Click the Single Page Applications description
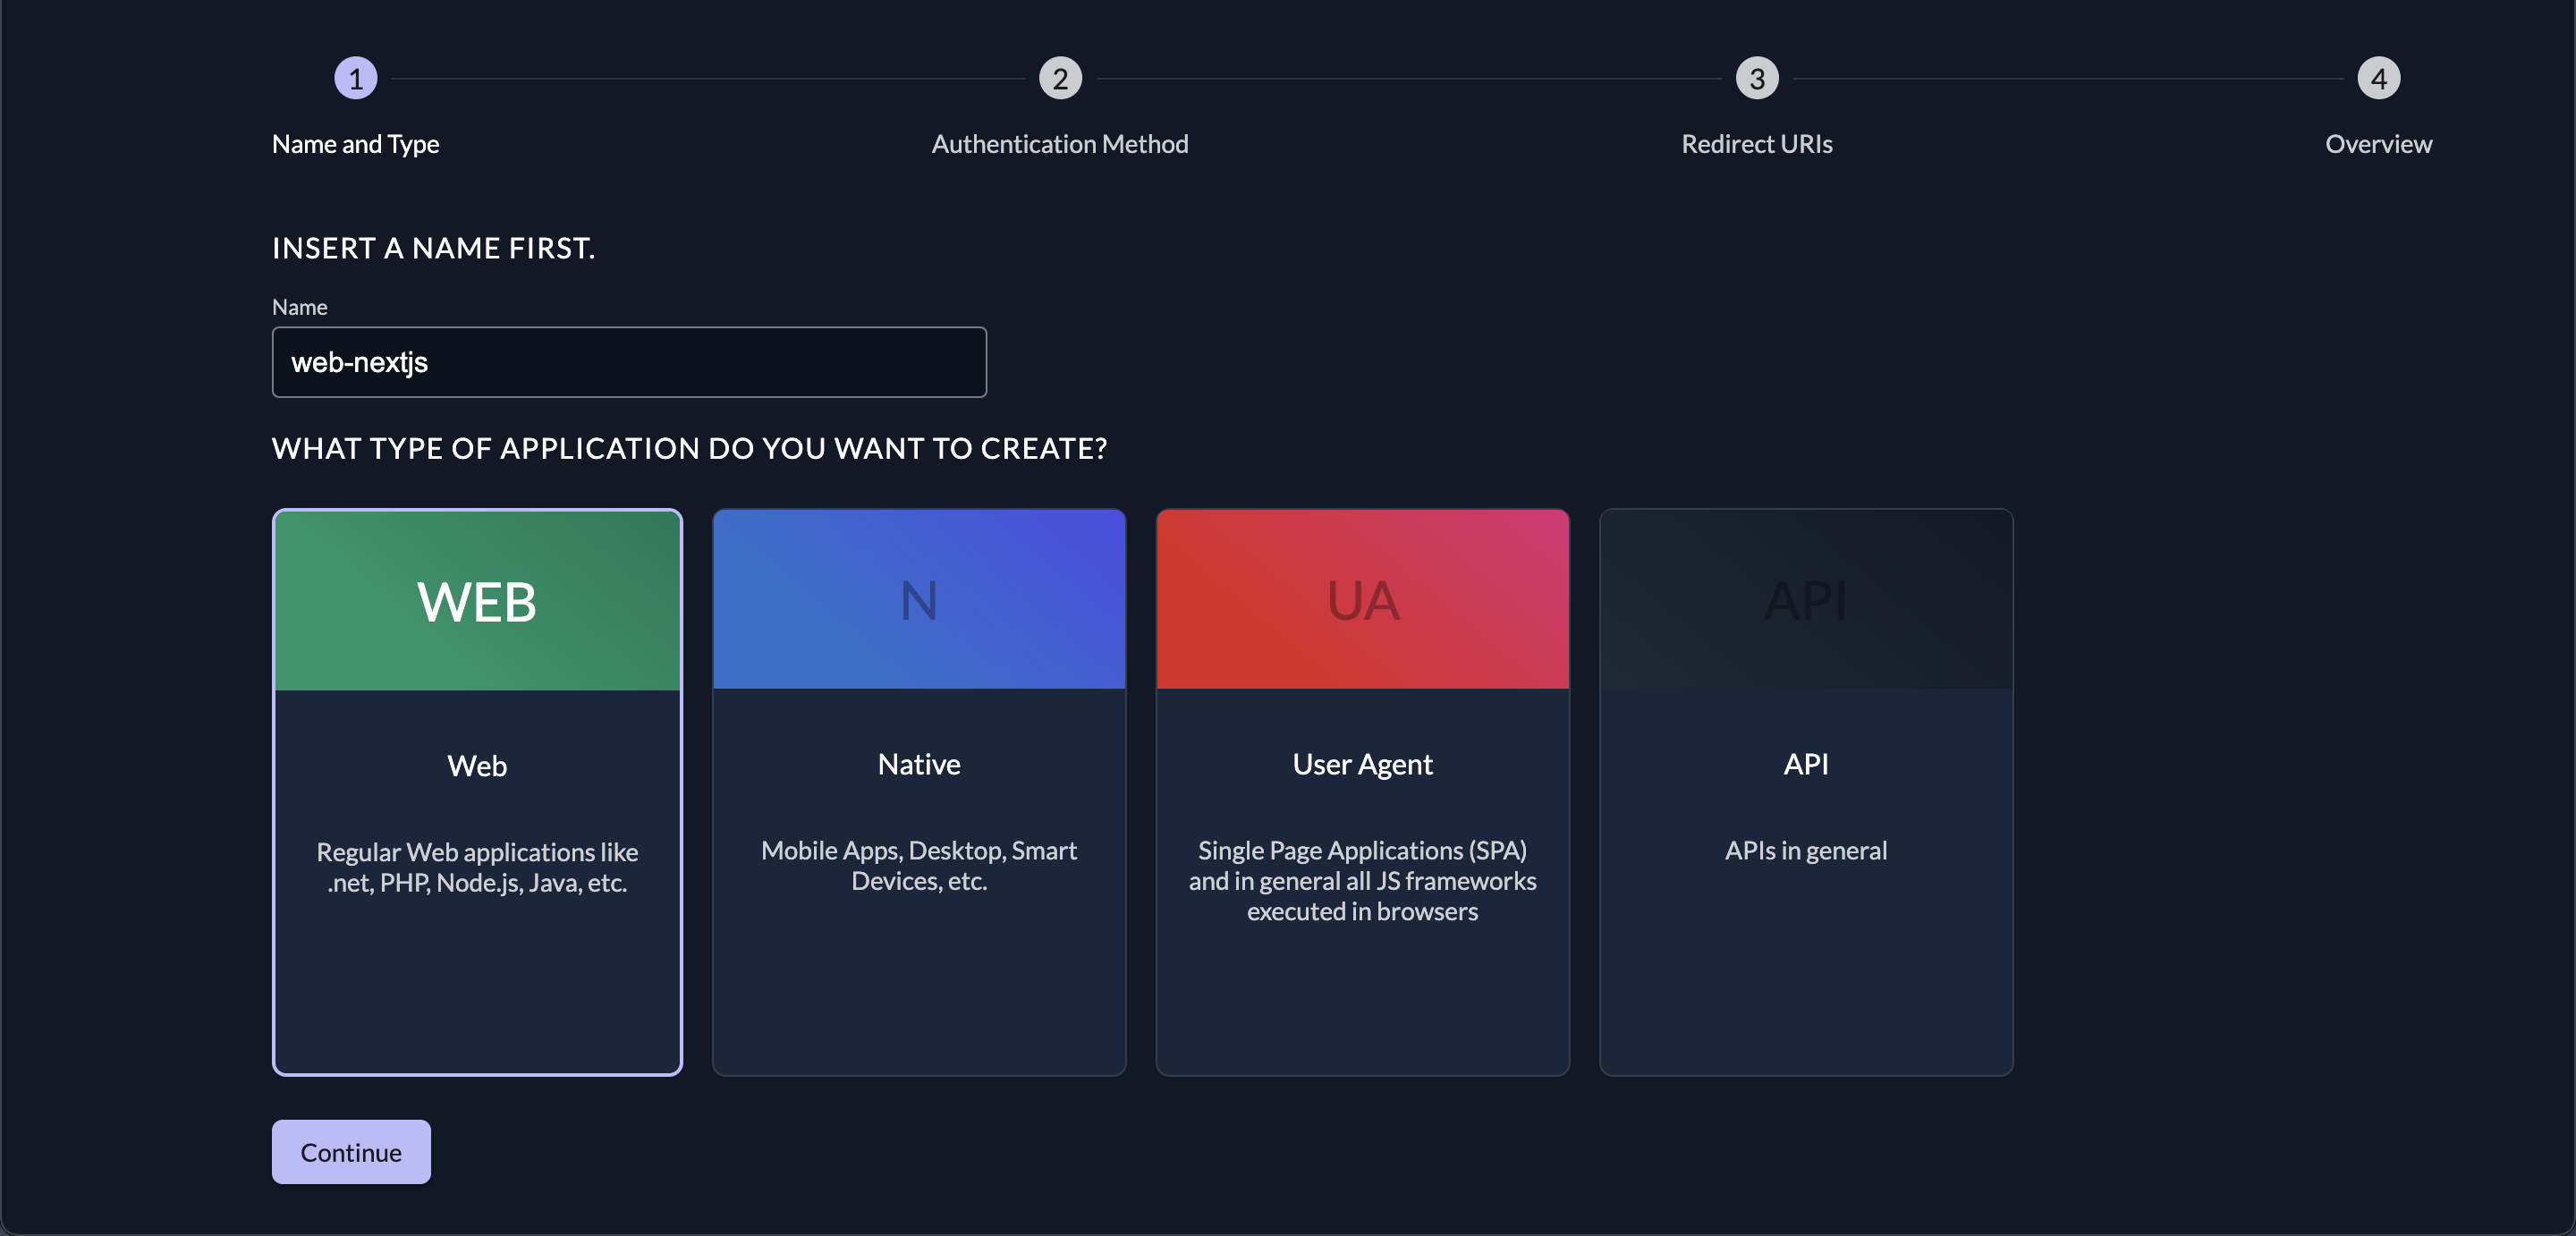Image resolution: width=2576 pixels, height=1236 pixels. (1362, 881)
